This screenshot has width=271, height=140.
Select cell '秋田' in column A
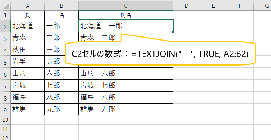pos(28,50)
